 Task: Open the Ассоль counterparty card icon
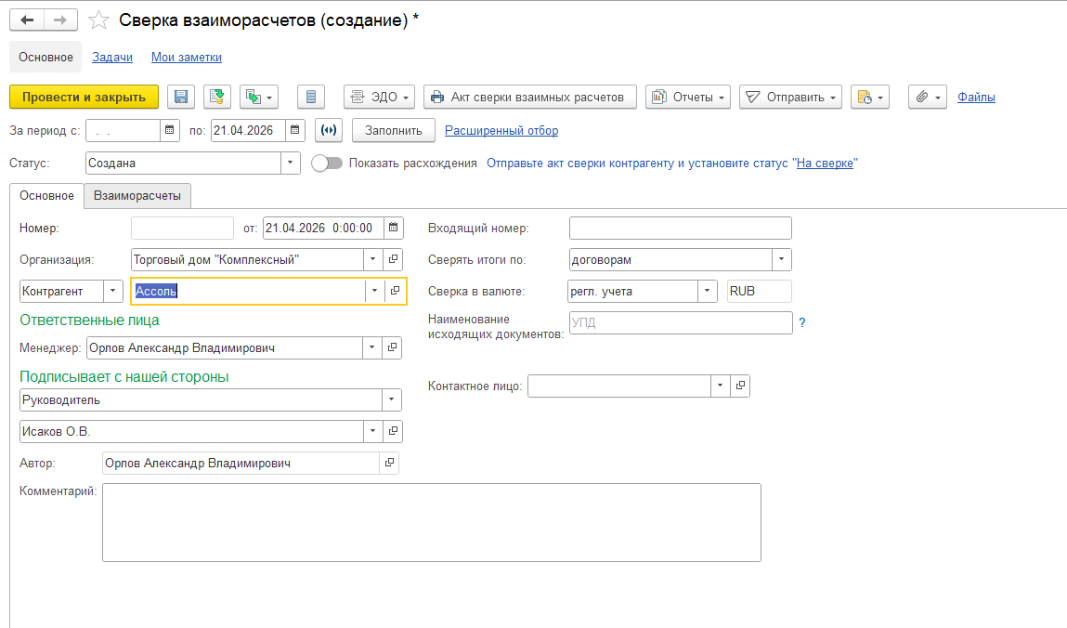(x=395, y=291)
